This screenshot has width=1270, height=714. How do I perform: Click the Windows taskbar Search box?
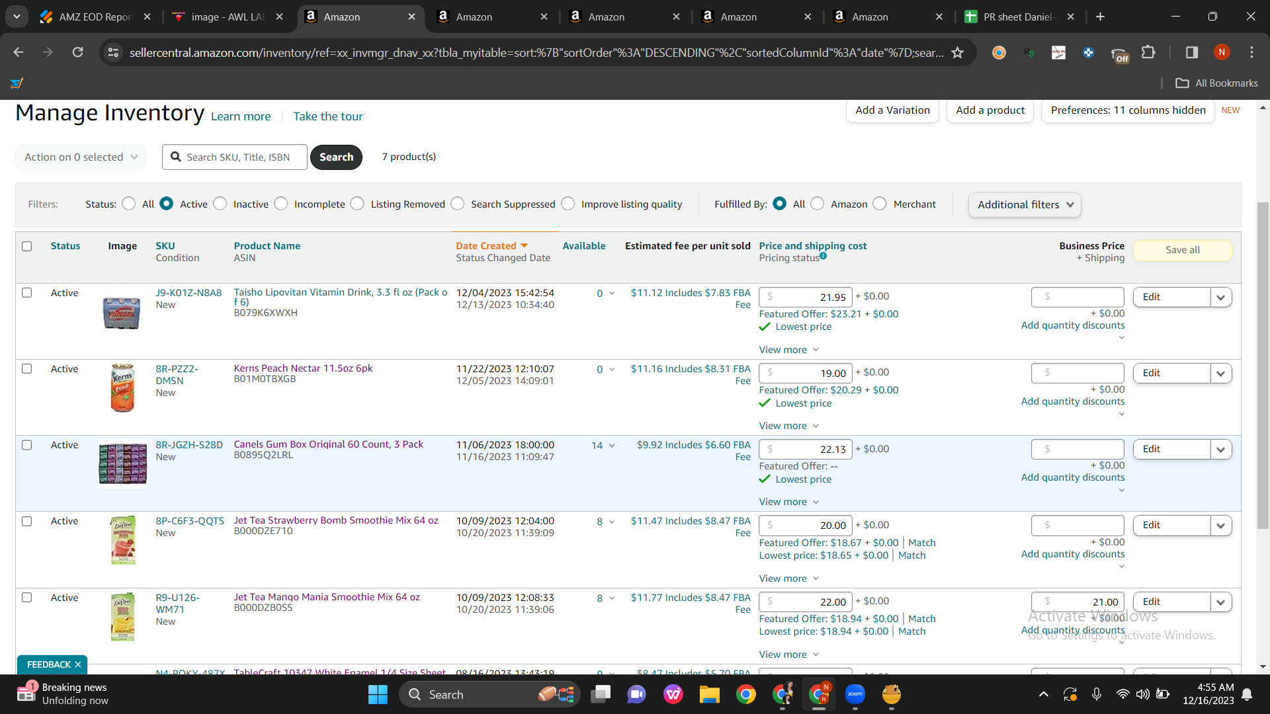pyautogui.click(x=489, y=694)
